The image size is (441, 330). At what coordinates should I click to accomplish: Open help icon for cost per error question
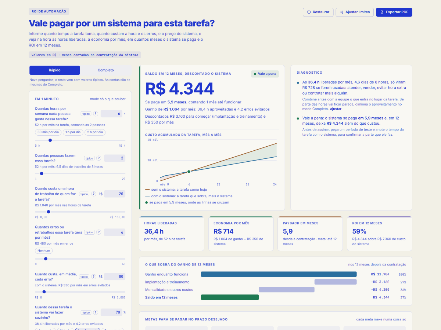[x=94, y=276]
